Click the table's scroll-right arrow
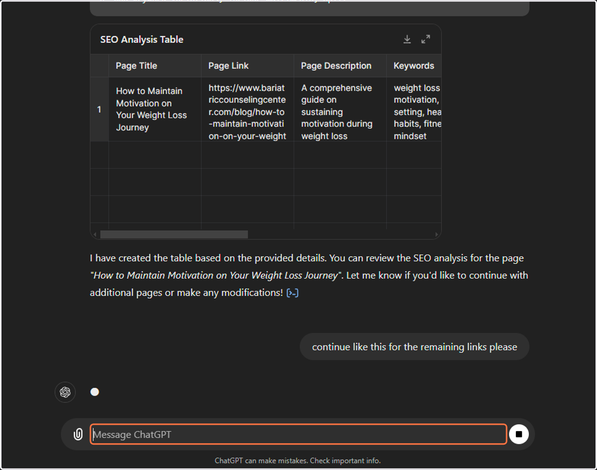This screenshot has height=470, width=597. point(437,234)
